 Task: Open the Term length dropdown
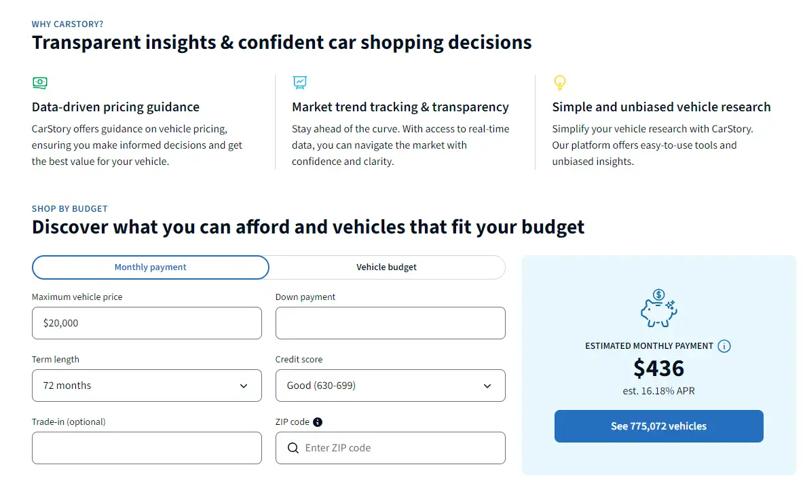[x=147, y=386]
